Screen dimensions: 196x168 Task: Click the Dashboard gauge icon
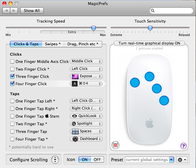pyautogui.click(x=75, y=139)
